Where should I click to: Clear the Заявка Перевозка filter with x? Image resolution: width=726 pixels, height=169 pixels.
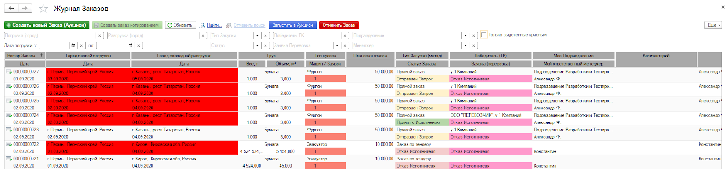click(345, 46)
